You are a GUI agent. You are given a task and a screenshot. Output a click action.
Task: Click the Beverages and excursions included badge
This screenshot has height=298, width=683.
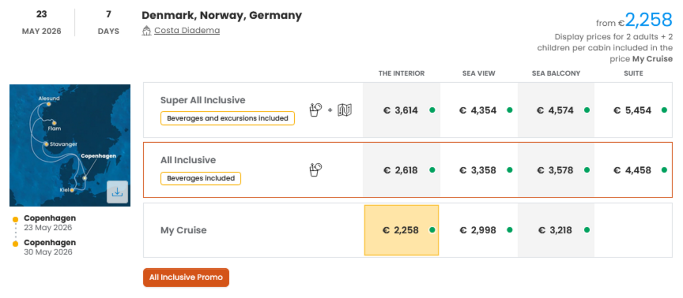(x=227, y=118)
